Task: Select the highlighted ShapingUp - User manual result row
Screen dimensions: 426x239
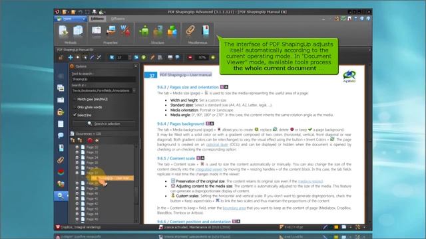Action: point(112,178)
